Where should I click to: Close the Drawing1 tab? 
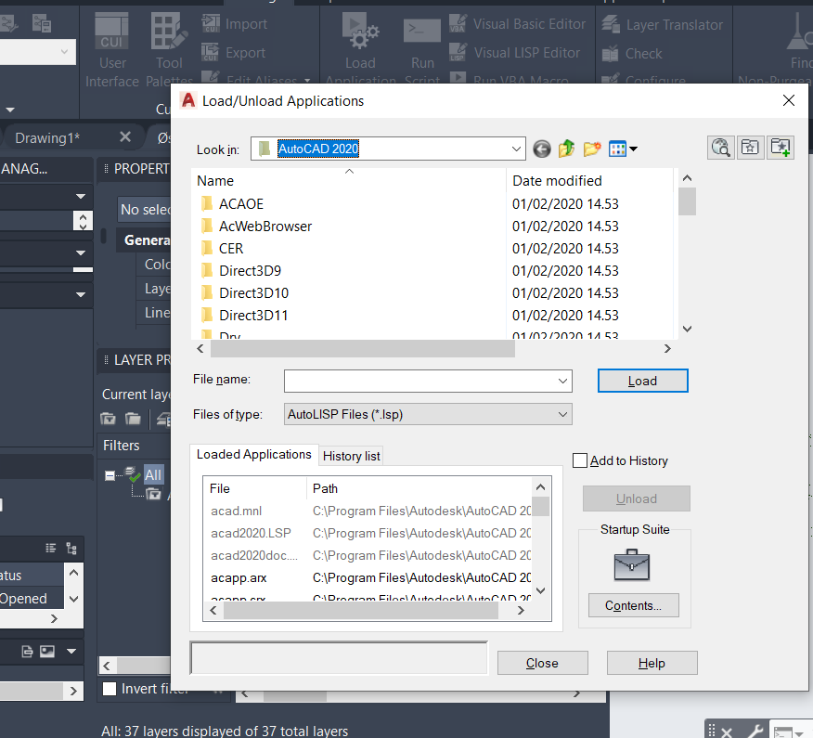pyautogui.click(x=125, y=136)
